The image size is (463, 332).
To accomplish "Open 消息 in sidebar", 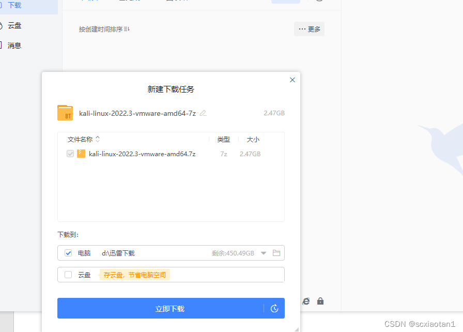I will tap(14, 46).
